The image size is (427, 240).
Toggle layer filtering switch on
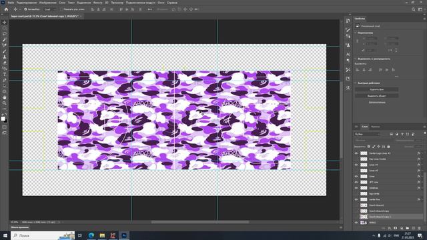(x=424, y=133)
